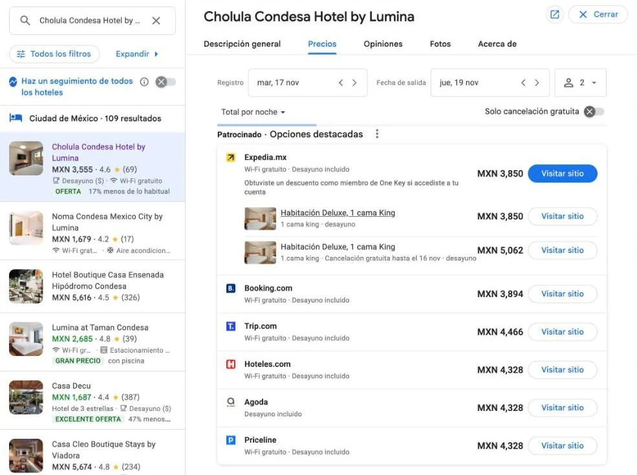Open the Opiniones tab
Image resolution: width=637 pixels, height=475 pixels.
pyautogui.click(x=383, y=44)
